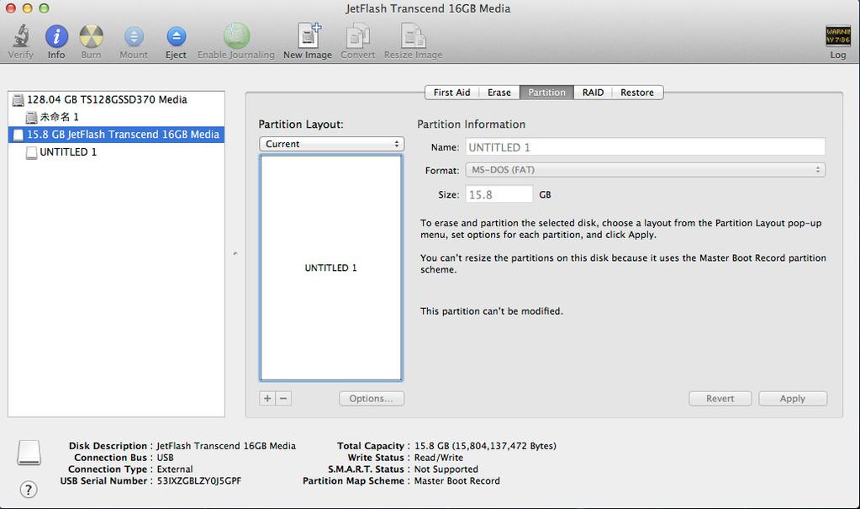The height and width of the screenshot is (509, 860).
Task: Switch to the Erase tab
Action: coord(499,93)
